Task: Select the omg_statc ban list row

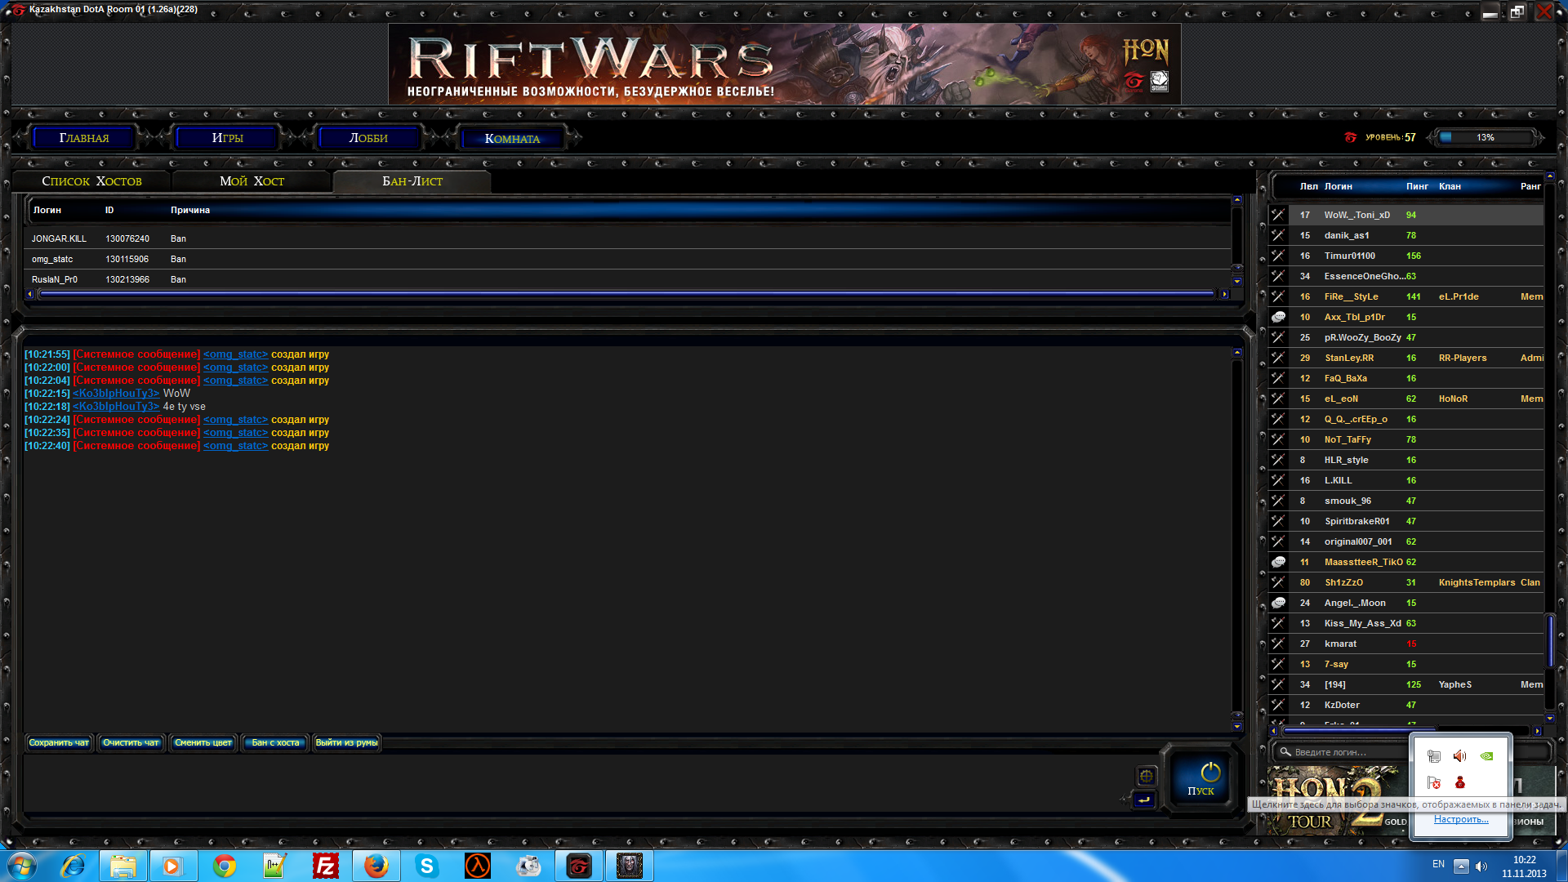Action: tap(629, 259)
